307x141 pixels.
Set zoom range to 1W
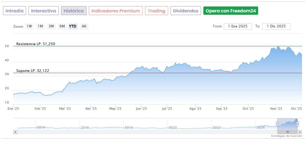29,26
